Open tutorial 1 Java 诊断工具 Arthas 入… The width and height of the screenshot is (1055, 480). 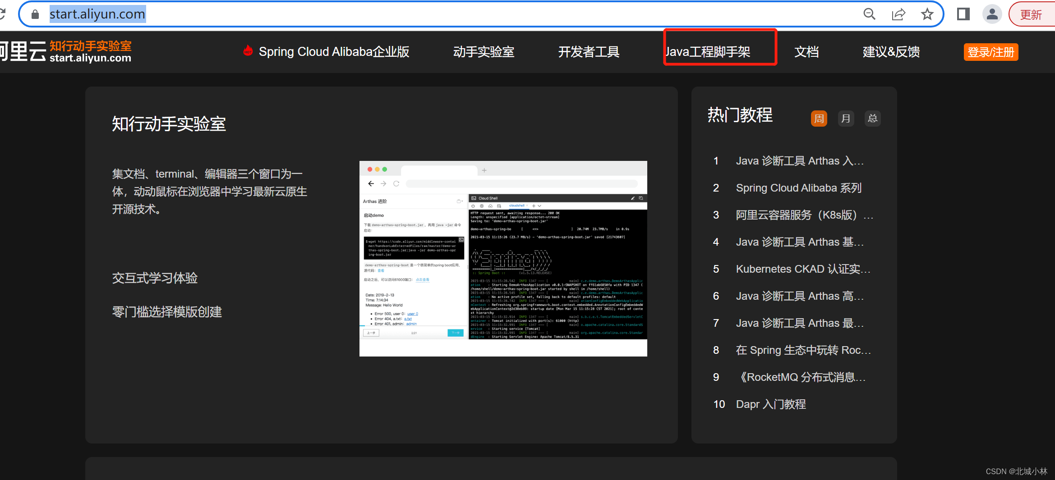pyautogui.click(x=800, y=161)
